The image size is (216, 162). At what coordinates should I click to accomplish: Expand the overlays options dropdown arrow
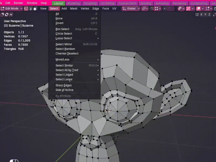(203, 9)
